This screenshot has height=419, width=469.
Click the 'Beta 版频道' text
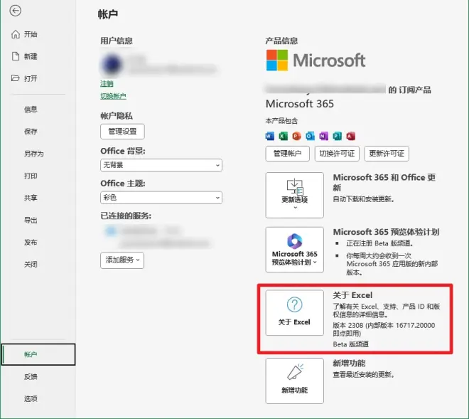350,344
